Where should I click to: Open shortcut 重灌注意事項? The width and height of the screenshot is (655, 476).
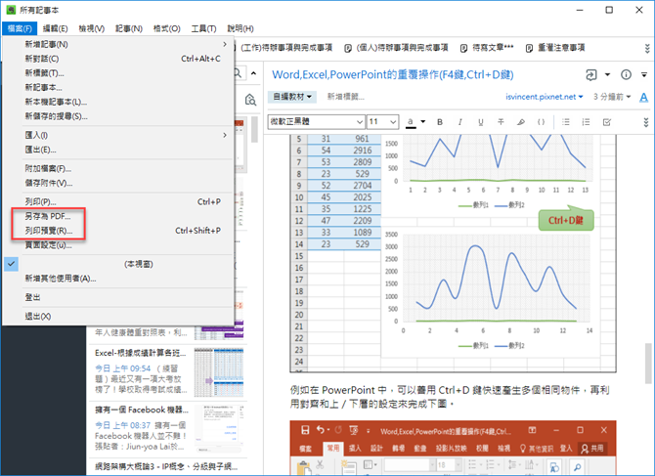pyautogui.click(x=555, y=48)
